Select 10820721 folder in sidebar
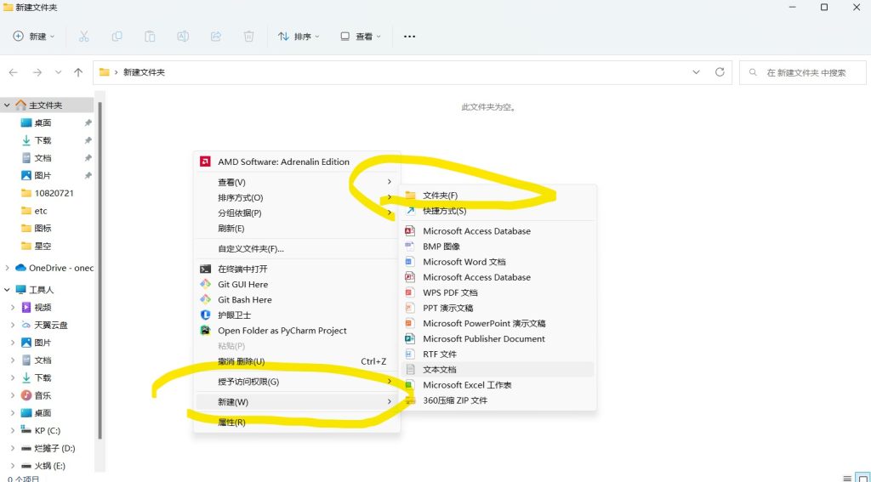 pyautogui.click(x=54, y=193)
